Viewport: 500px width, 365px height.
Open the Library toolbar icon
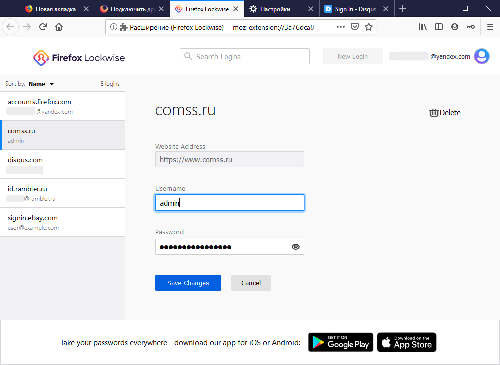click(423, 27)
